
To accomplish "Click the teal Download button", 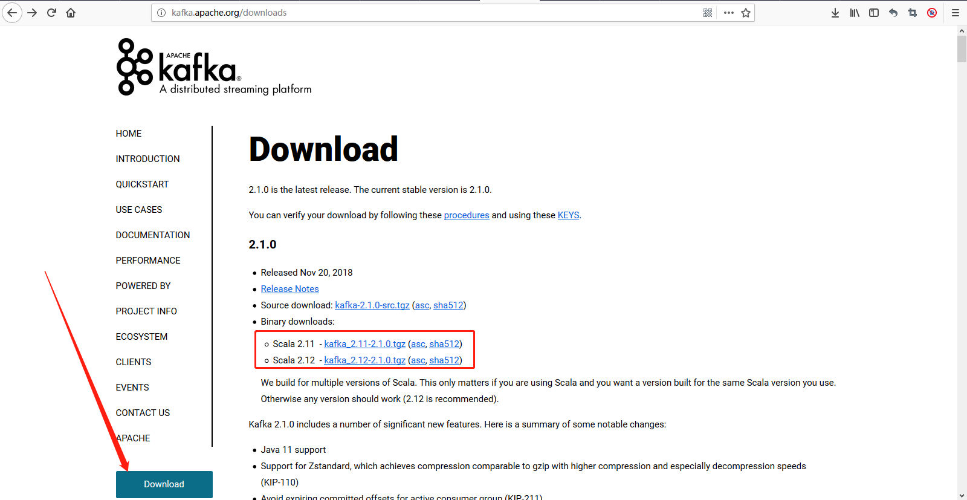I will point(164,484).
